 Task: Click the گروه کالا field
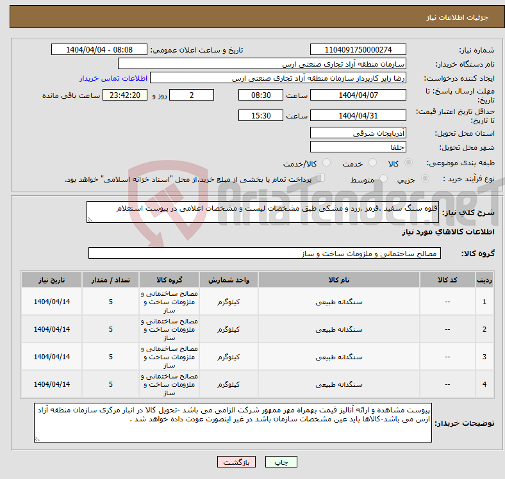pos(265,253)
